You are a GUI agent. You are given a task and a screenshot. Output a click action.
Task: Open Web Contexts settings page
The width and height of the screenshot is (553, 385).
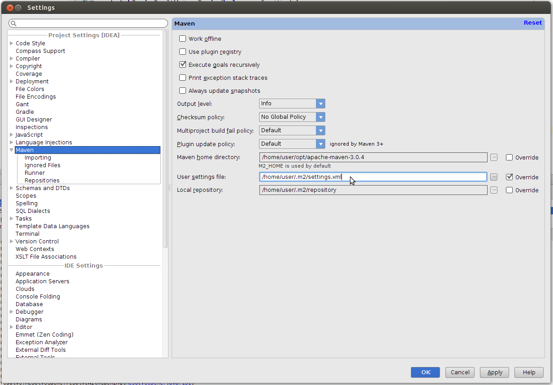(35, 249)
